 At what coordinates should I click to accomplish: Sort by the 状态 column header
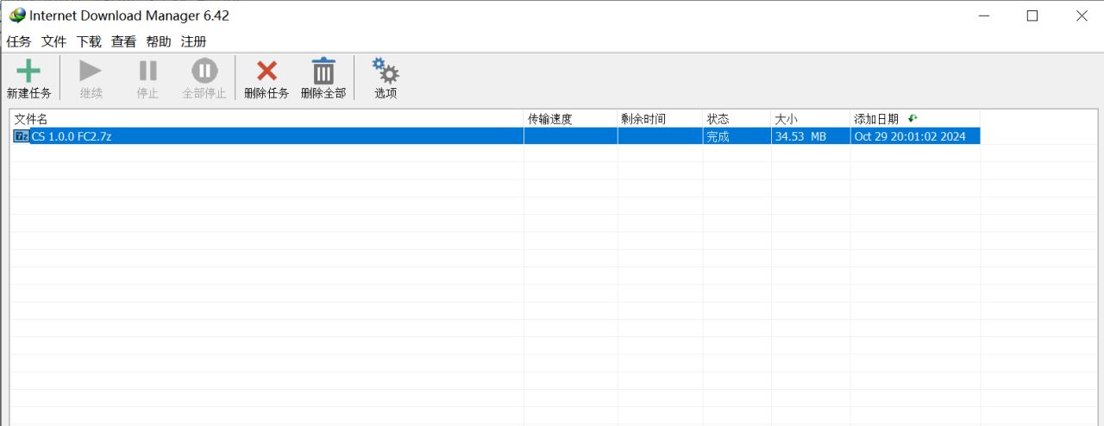pos(737,119)
